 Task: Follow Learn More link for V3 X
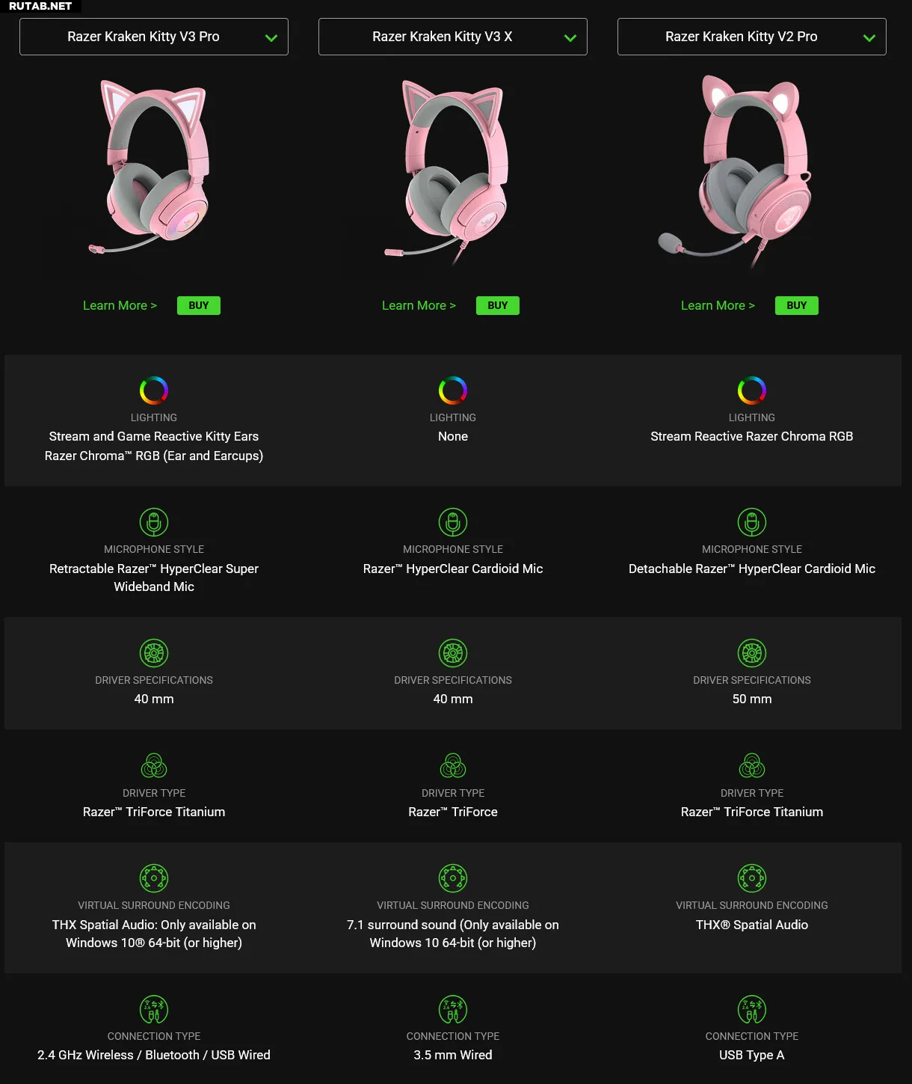[419, 305]
